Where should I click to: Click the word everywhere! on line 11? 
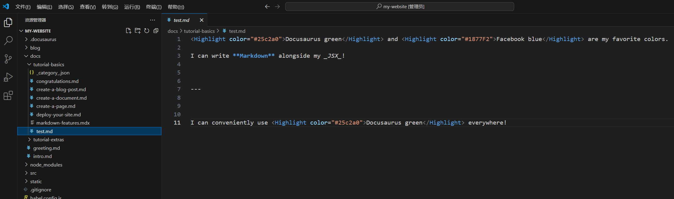click(x=487, y=123)
